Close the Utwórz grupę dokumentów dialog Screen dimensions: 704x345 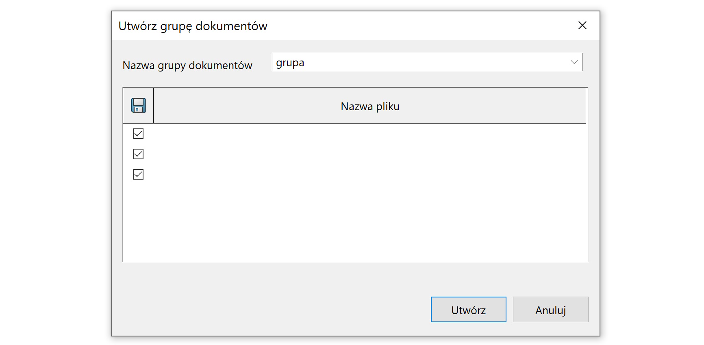582,26
